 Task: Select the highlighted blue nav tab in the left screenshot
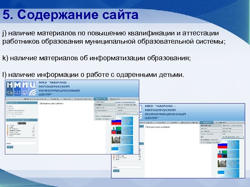click(x=101, y=99)
